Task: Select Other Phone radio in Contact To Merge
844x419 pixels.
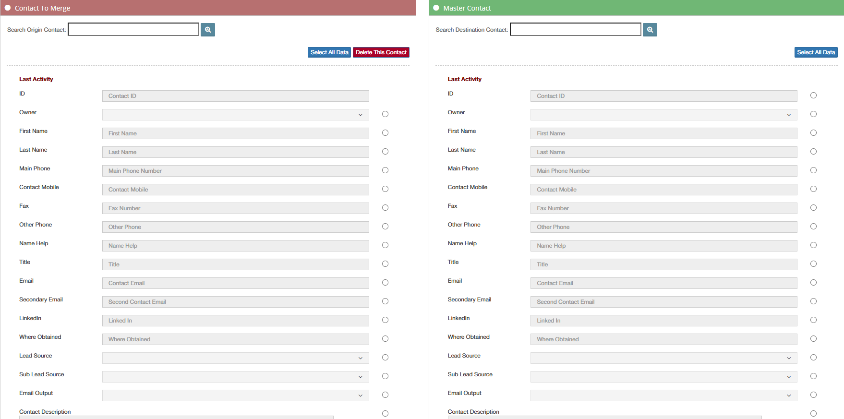Action: click(x=385, y=227)
